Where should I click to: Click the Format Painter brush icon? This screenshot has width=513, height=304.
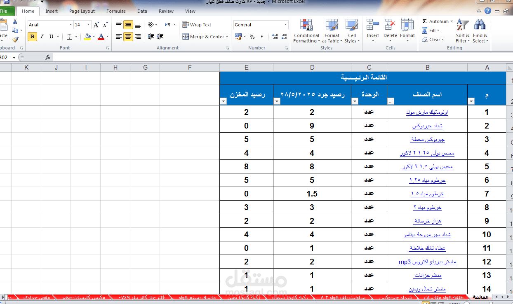point(15,40)
